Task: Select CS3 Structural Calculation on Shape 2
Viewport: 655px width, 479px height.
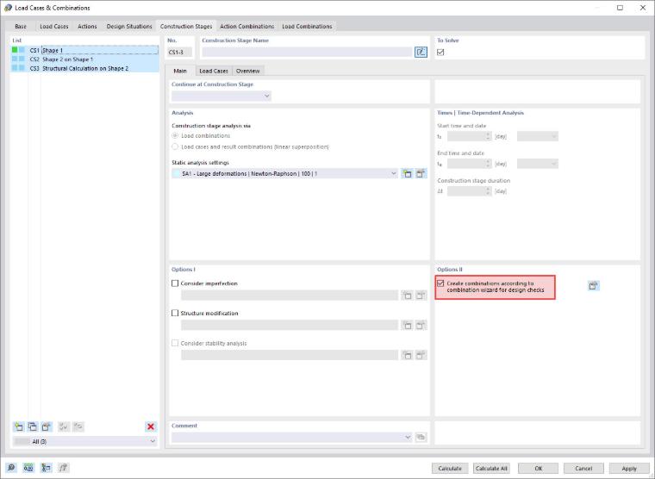Action: tap(84, 68)
